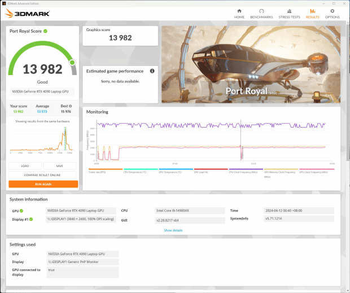Select the SystemInfo v5.71.1214 value
Image resolution: width=350 pixels, height=293 pixels.
pos(299,218)
